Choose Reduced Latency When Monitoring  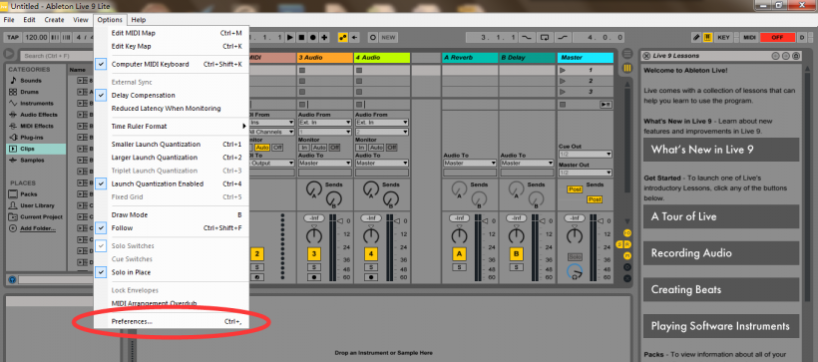pyautogui.click(x=172, y=109)
